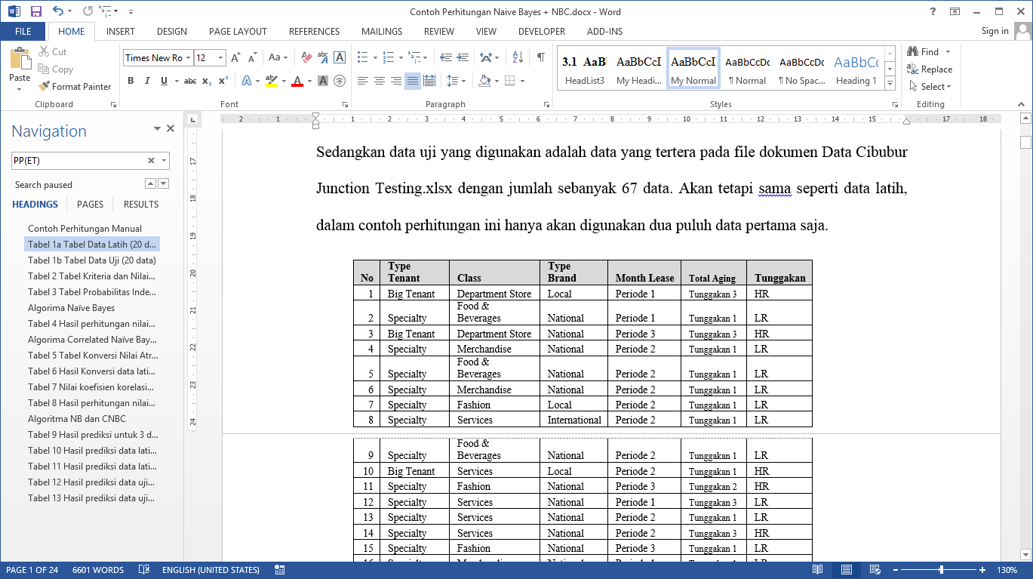This screenshot has width=1033, height=579.
Task: Jump to heading Algorima Naïve Bayes
Action: pos(71,308)
